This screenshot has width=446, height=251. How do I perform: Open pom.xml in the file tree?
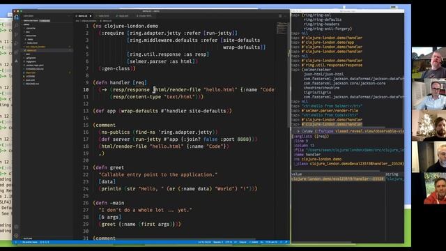pos(30,80)
